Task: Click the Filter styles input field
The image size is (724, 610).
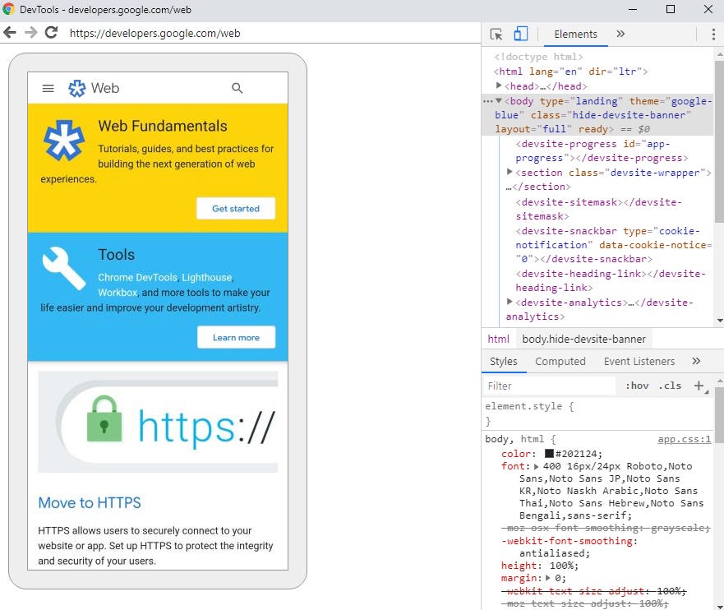Action: 549,386
